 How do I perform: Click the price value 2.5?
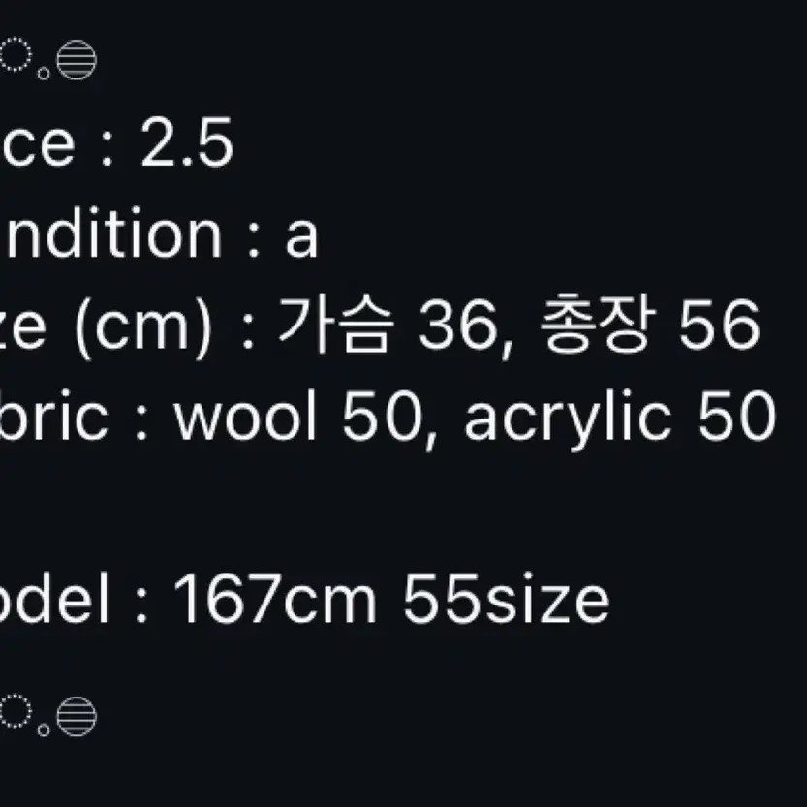pyautogui.click(x=187, y=142)
